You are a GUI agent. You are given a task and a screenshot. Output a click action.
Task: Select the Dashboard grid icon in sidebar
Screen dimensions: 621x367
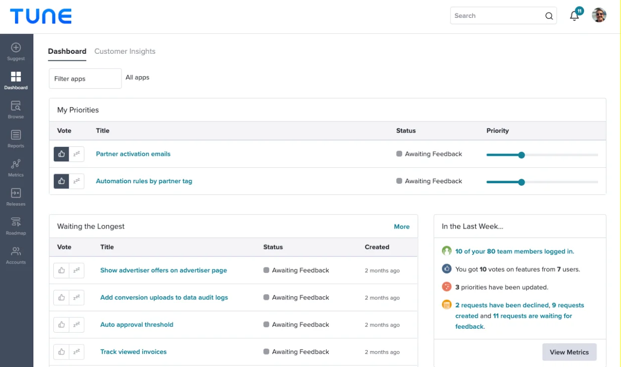(x=16, y=76)
